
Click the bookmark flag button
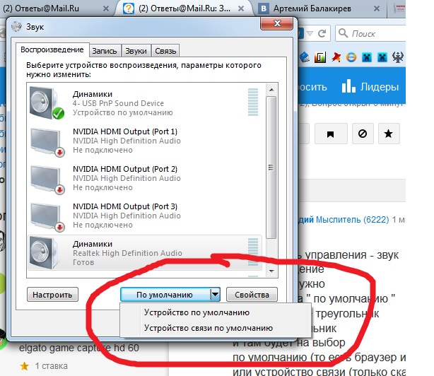click(331, 134)
